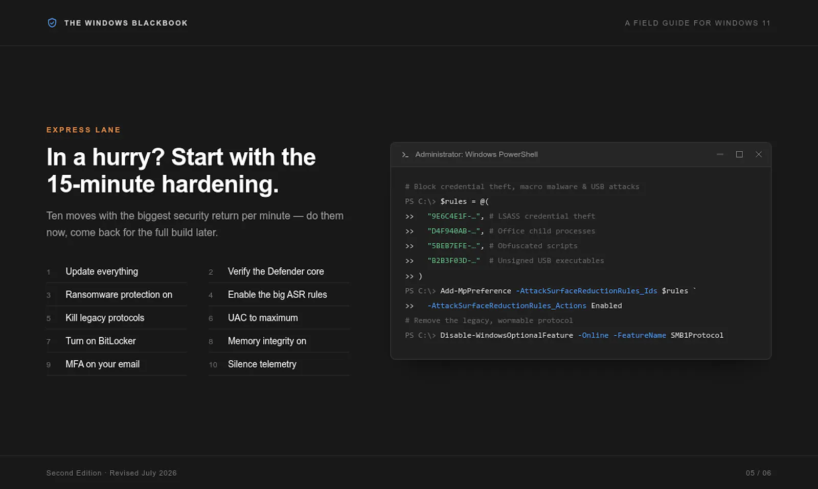Viewport: 818px width, 489px height.
Task: Jump to UAC to maximum step
Action: coord(279,318)
